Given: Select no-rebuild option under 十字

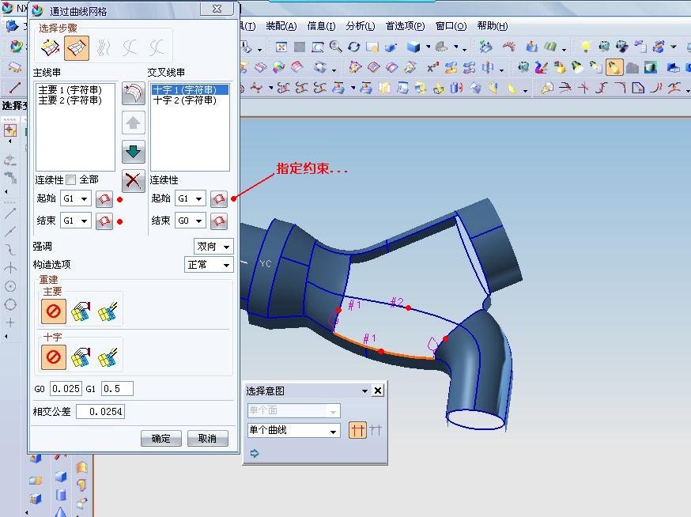Looking at the screenshot, I should 53,357.
